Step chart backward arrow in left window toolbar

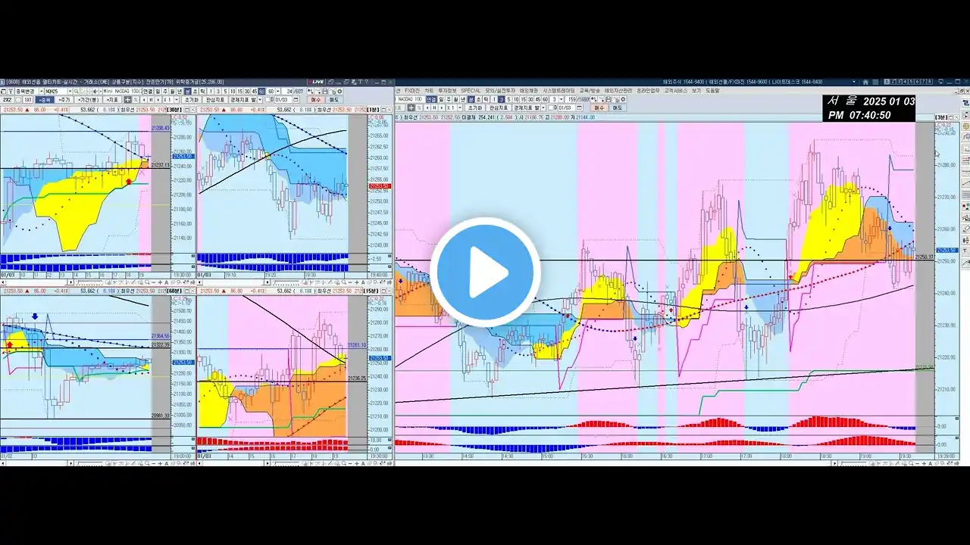(143, 100)
